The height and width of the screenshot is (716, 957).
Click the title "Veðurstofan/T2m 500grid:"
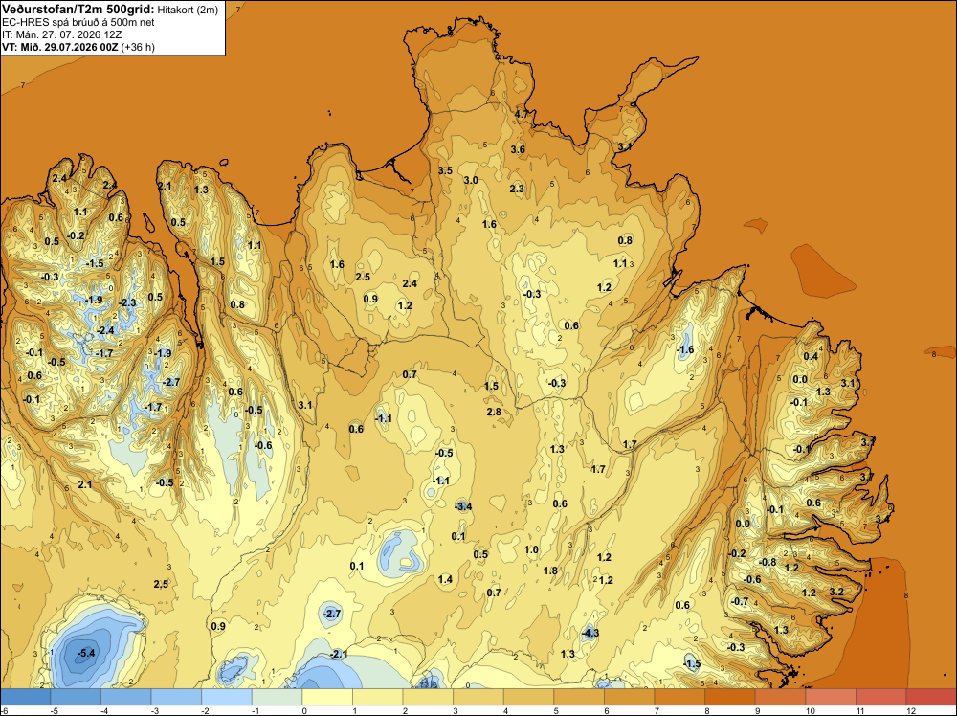[78, 10]
